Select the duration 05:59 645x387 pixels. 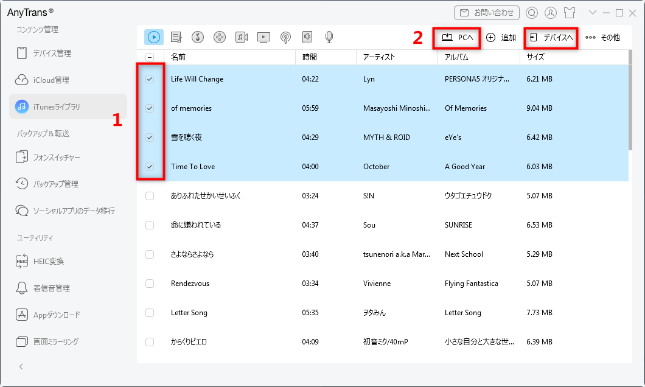coord(310,108)
